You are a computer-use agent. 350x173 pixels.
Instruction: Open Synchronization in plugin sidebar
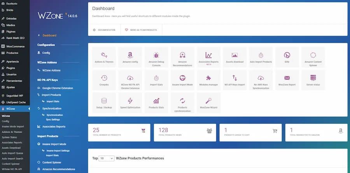click(52, 109)
